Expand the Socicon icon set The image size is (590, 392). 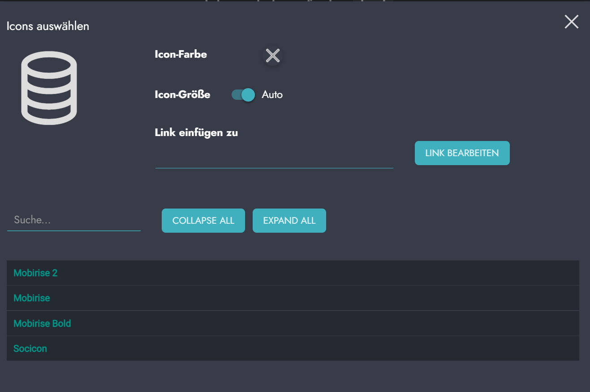pos(30,349)
